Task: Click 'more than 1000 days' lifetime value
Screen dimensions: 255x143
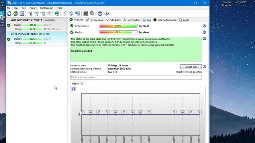Action: click(x=119, y=69)
